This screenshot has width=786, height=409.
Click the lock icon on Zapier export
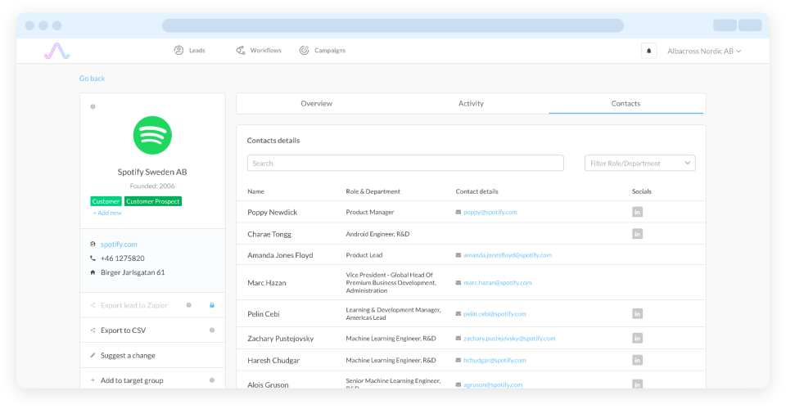[212, 305]
